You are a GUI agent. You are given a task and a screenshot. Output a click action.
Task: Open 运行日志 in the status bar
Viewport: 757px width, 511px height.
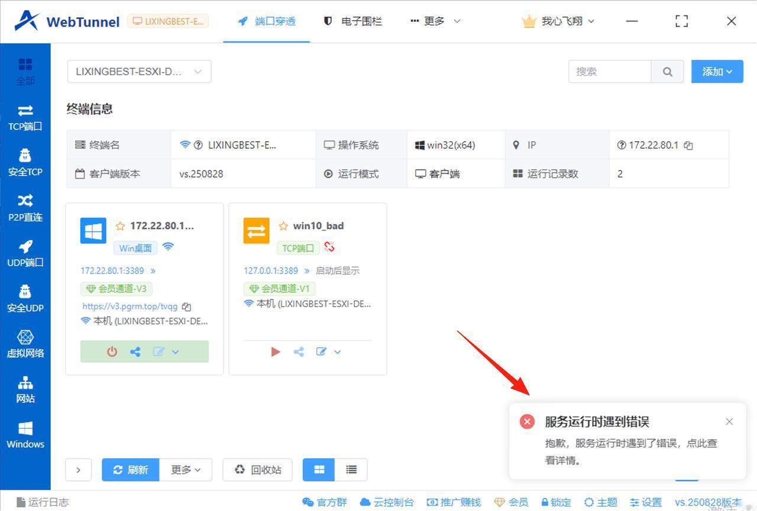43,502
